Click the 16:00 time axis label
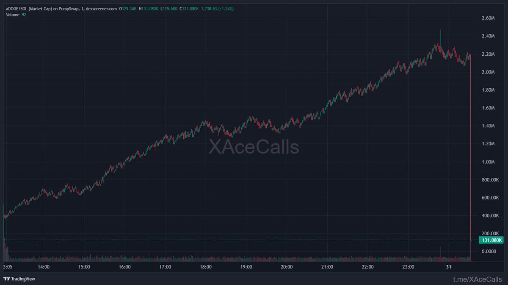 pyautogui.click(x=124, y=267)
